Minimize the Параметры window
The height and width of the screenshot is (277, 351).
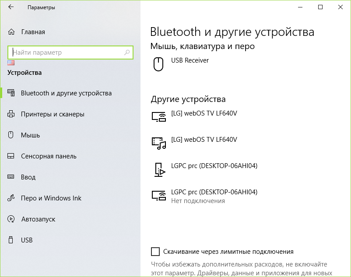(x=300, y=7)
